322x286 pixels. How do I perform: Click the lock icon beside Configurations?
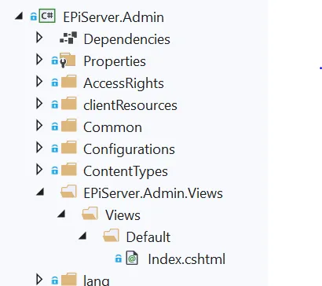click(x=54, y=148)
